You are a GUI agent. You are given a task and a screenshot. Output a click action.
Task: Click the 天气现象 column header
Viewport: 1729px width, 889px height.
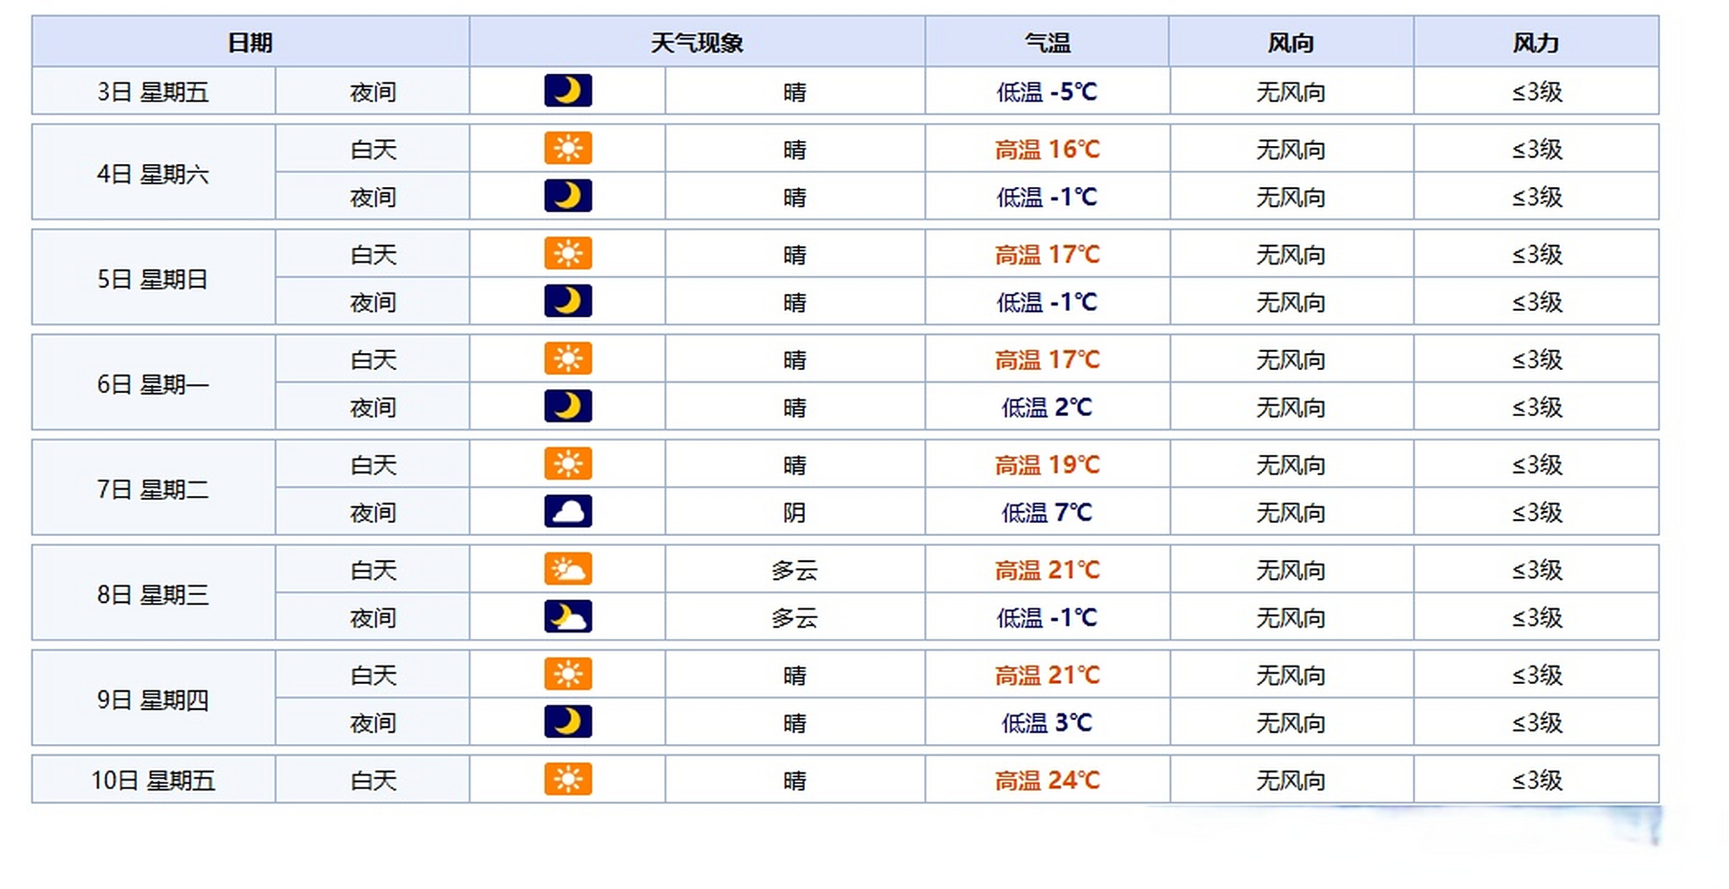[x=697, y=42]
